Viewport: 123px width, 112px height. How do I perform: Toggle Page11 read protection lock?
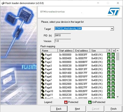109,95
